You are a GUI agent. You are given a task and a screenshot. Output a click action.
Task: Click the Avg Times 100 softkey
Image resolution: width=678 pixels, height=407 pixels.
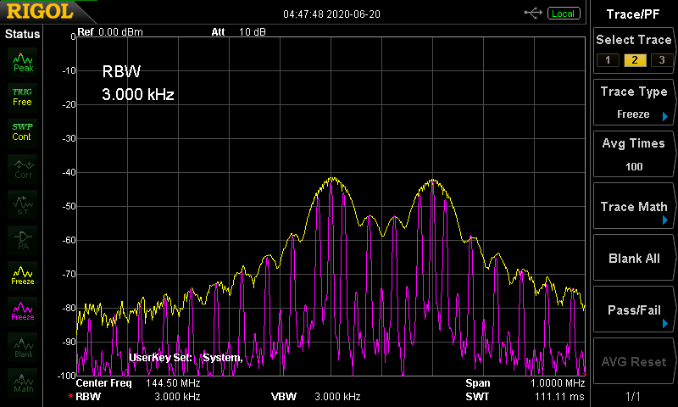[633, 154]
